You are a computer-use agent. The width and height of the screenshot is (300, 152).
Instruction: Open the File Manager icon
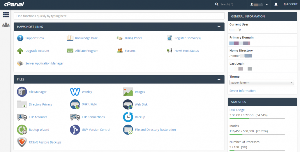[x=22, y=92]
